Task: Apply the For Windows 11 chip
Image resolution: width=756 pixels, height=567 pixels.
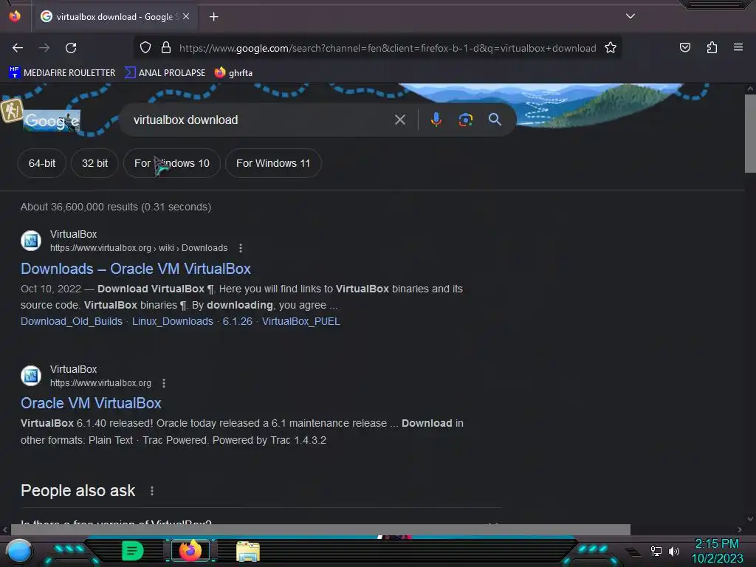Action: click(273, 163)
